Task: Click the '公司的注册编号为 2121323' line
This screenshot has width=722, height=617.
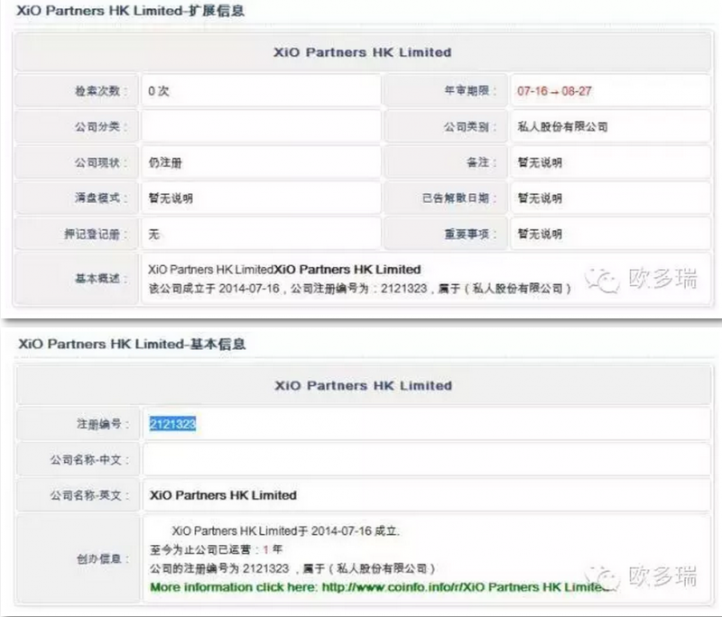Action: coord(292,568)
